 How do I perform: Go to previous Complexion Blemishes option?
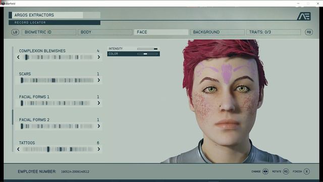[x=18, y=57]
